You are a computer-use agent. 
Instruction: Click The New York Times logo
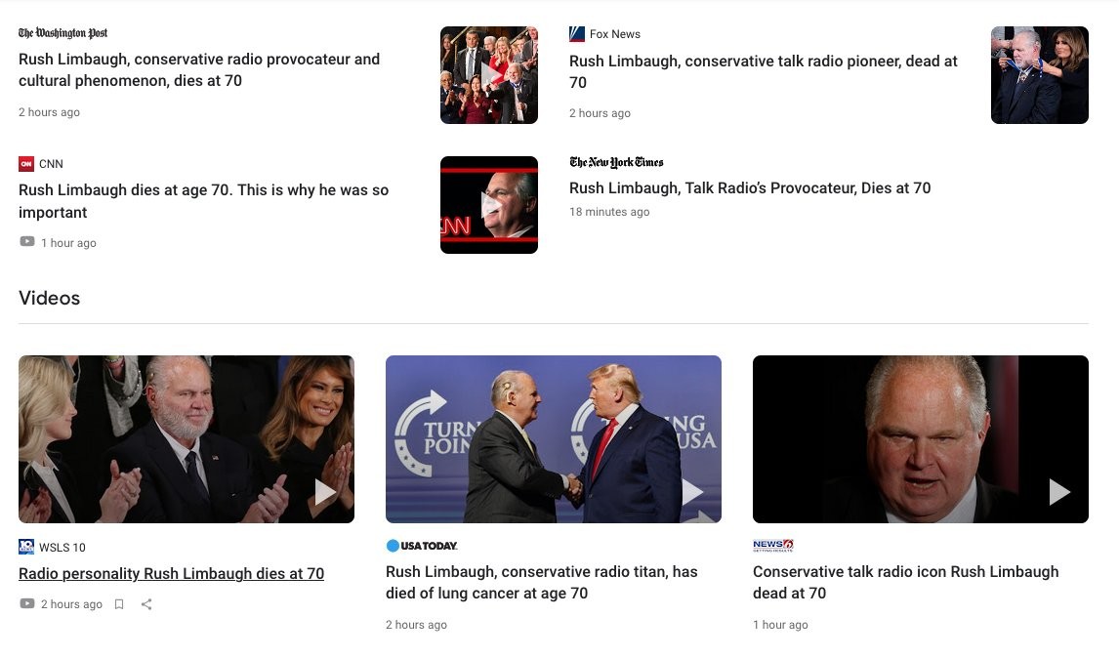click(616, 162)
